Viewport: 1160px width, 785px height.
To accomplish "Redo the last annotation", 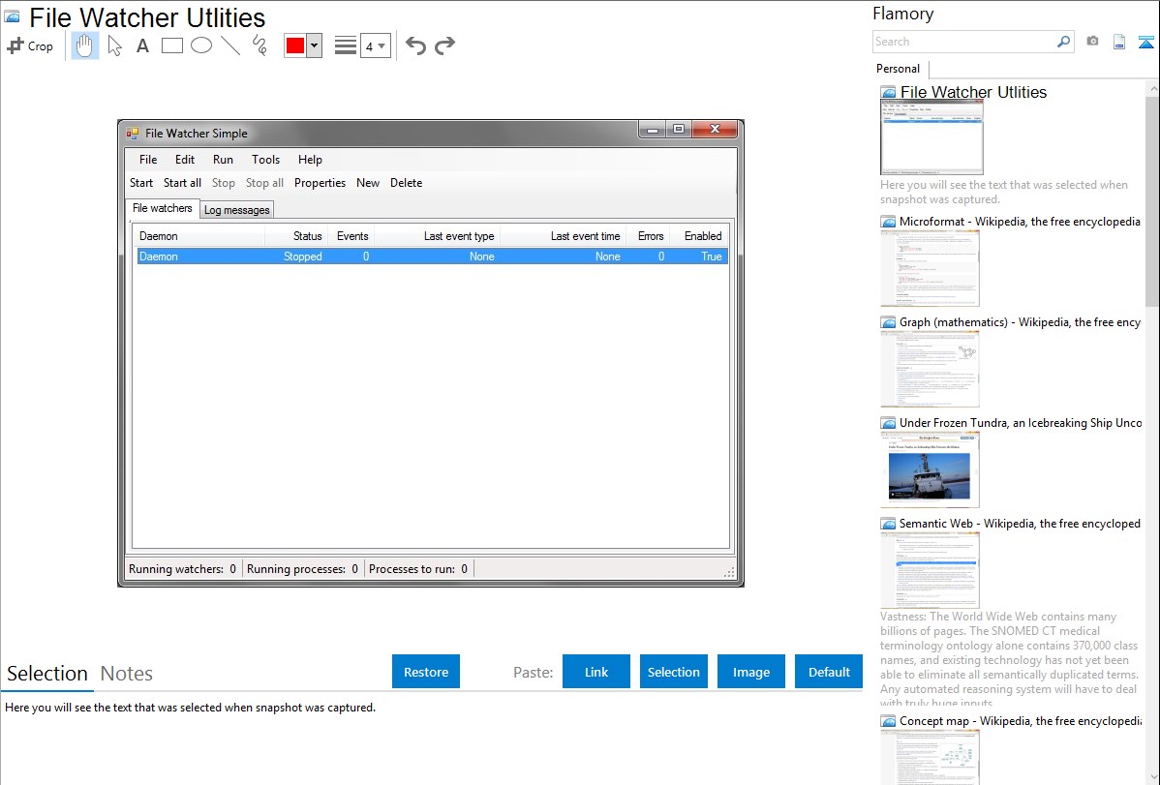I will point(444,45).
